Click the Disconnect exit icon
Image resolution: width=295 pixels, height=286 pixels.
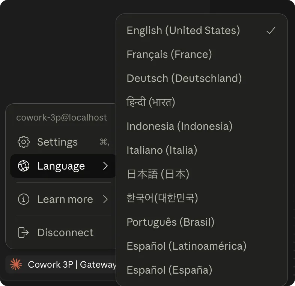pos(24,232)
